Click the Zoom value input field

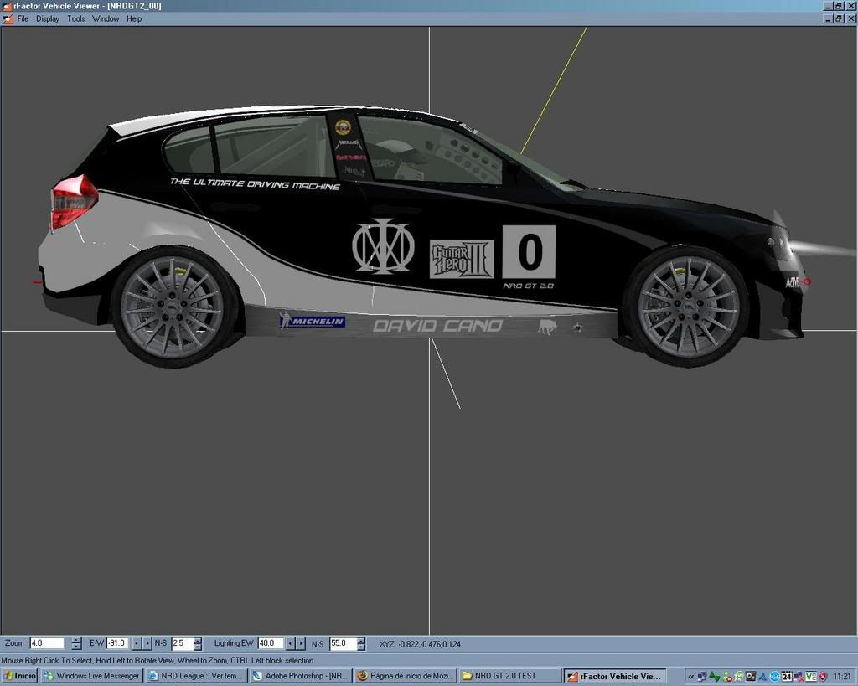pos(47,643)
